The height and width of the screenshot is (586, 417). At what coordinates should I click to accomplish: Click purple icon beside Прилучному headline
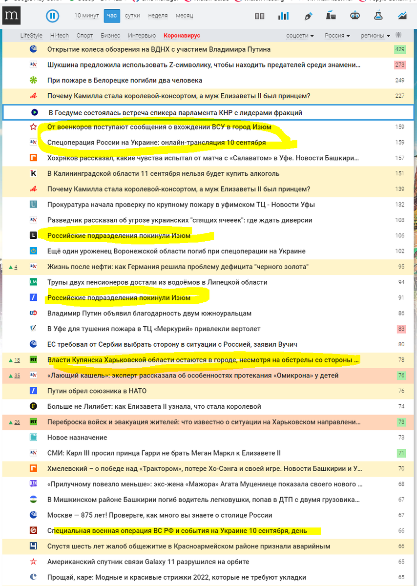click(33, 484)
